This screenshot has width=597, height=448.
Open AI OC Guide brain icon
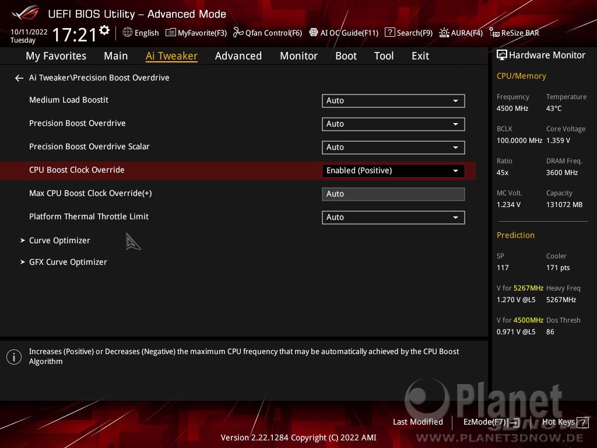(313, 33)
